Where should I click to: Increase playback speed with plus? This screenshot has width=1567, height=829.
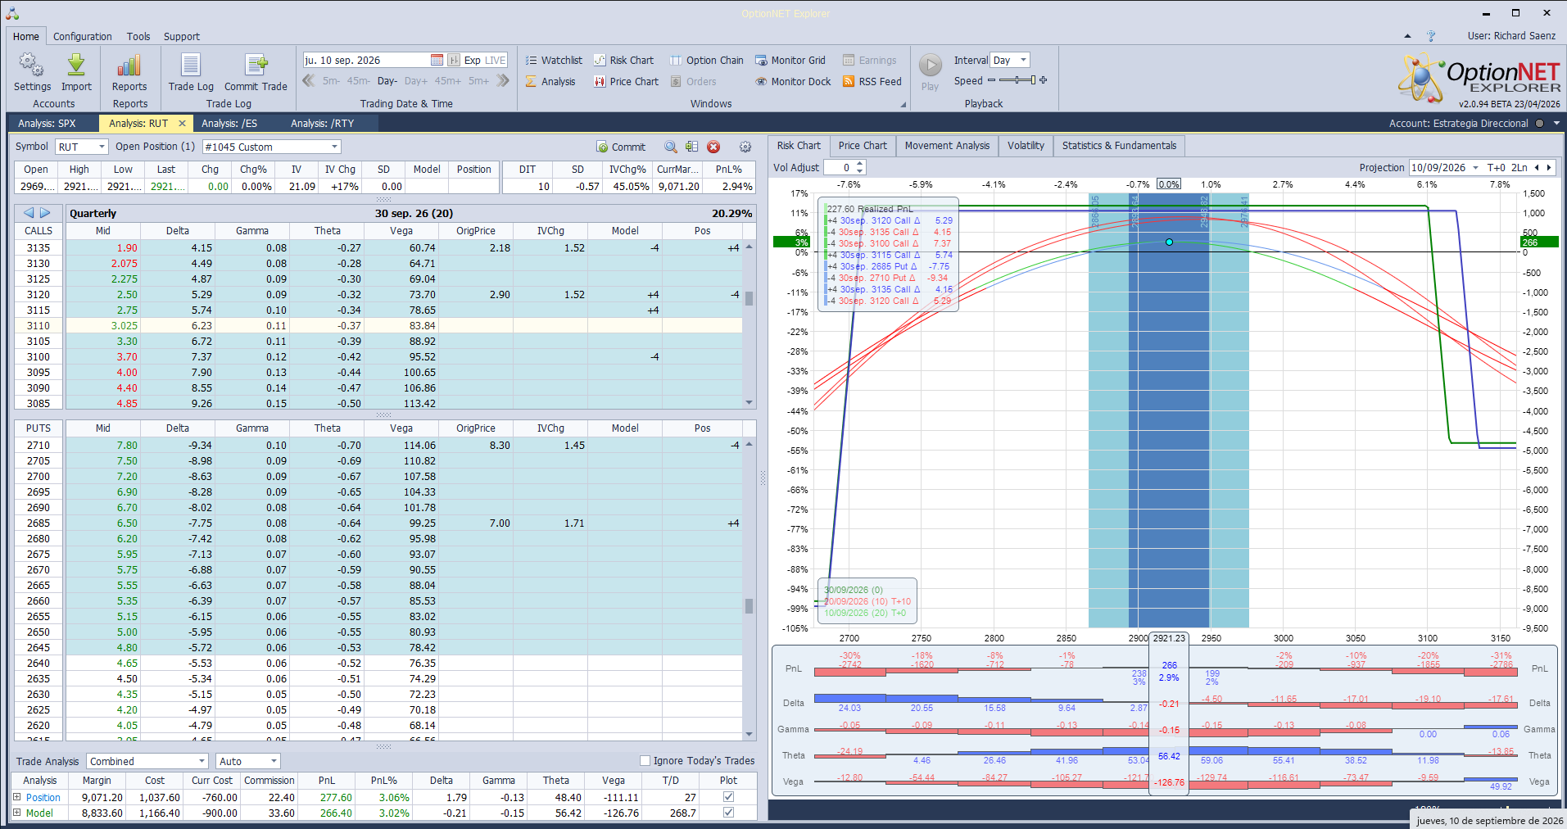pyautogui.click(x=1043, y=80)
